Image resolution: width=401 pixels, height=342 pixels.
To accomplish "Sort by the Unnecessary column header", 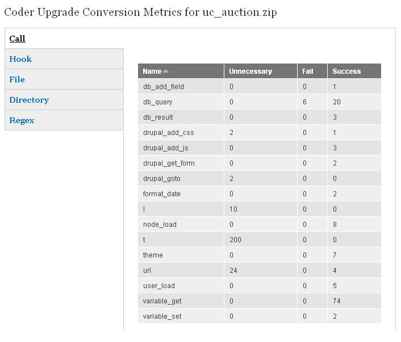I will tap(250, 71).
